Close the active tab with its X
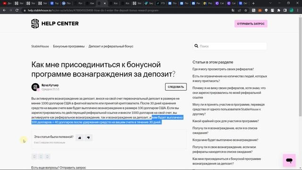Viewport: 302px width, 170px height. pyautogui.click(x=105, y=3)
